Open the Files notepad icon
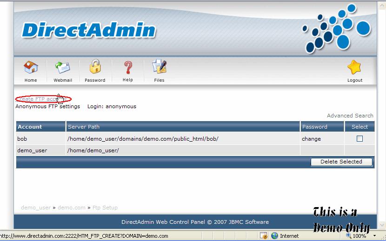This screenshot has height=241, width=386. pos(159,67)
